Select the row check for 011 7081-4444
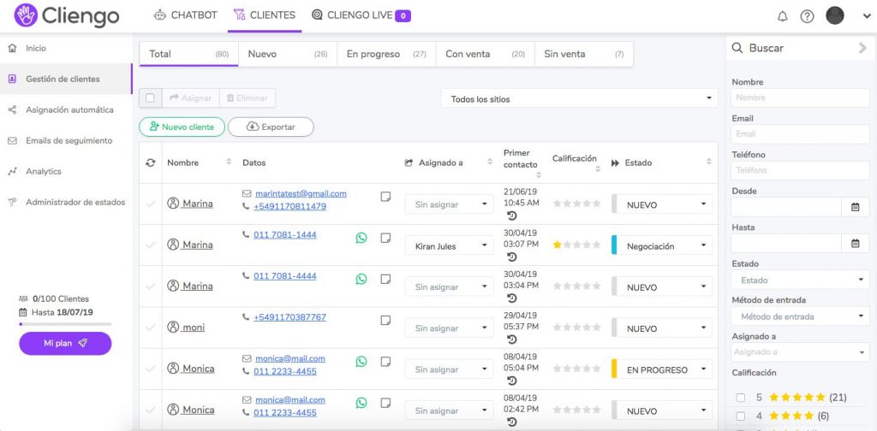The width and height of the screenshot is (877, 431). point(150,286)
